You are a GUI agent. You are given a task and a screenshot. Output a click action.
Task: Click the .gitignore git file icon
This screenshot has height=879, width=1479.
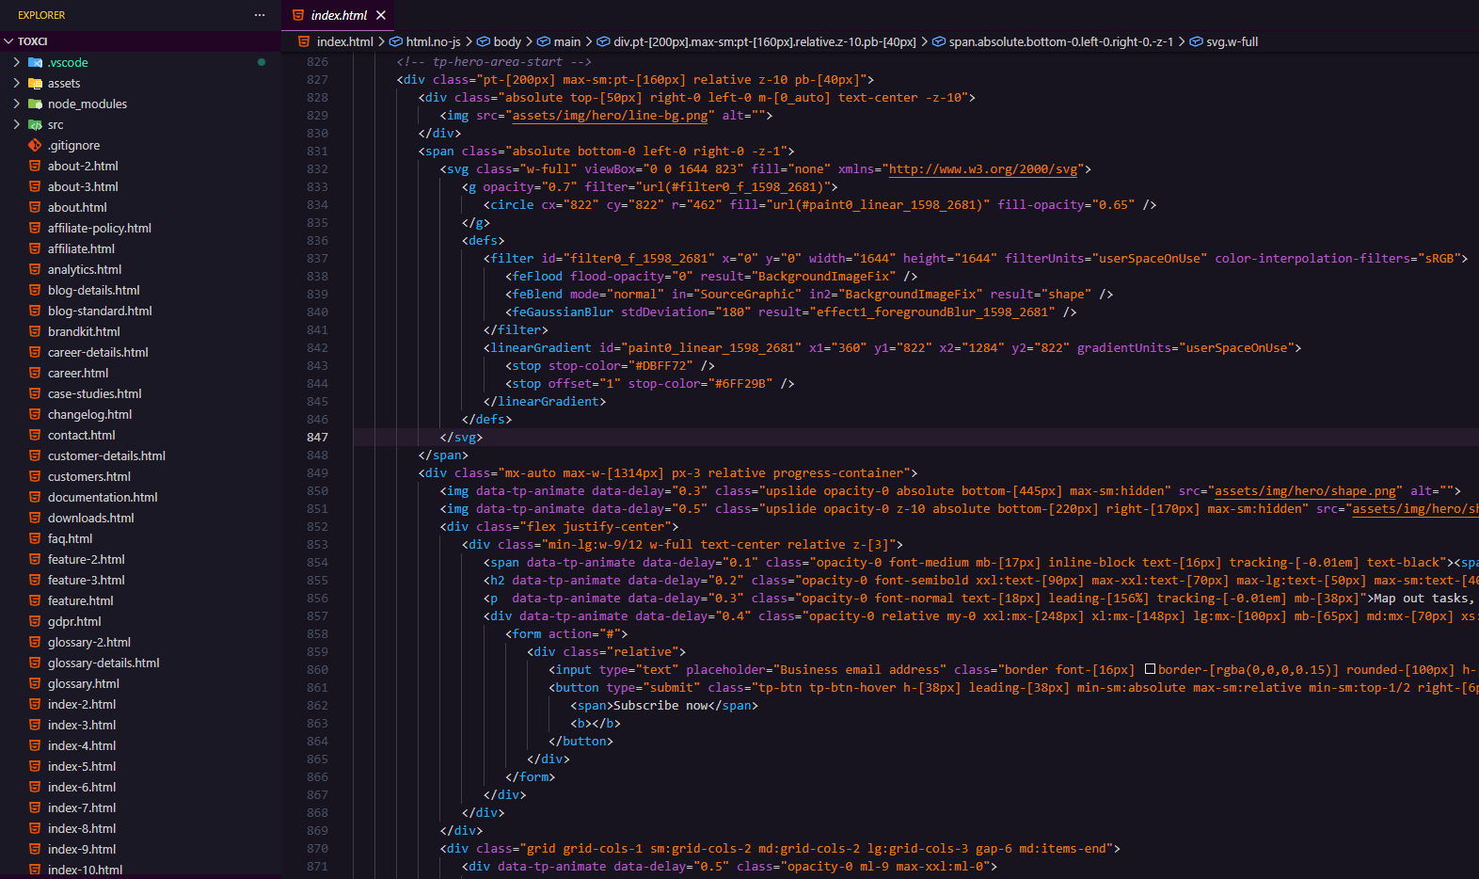(35, 145)
